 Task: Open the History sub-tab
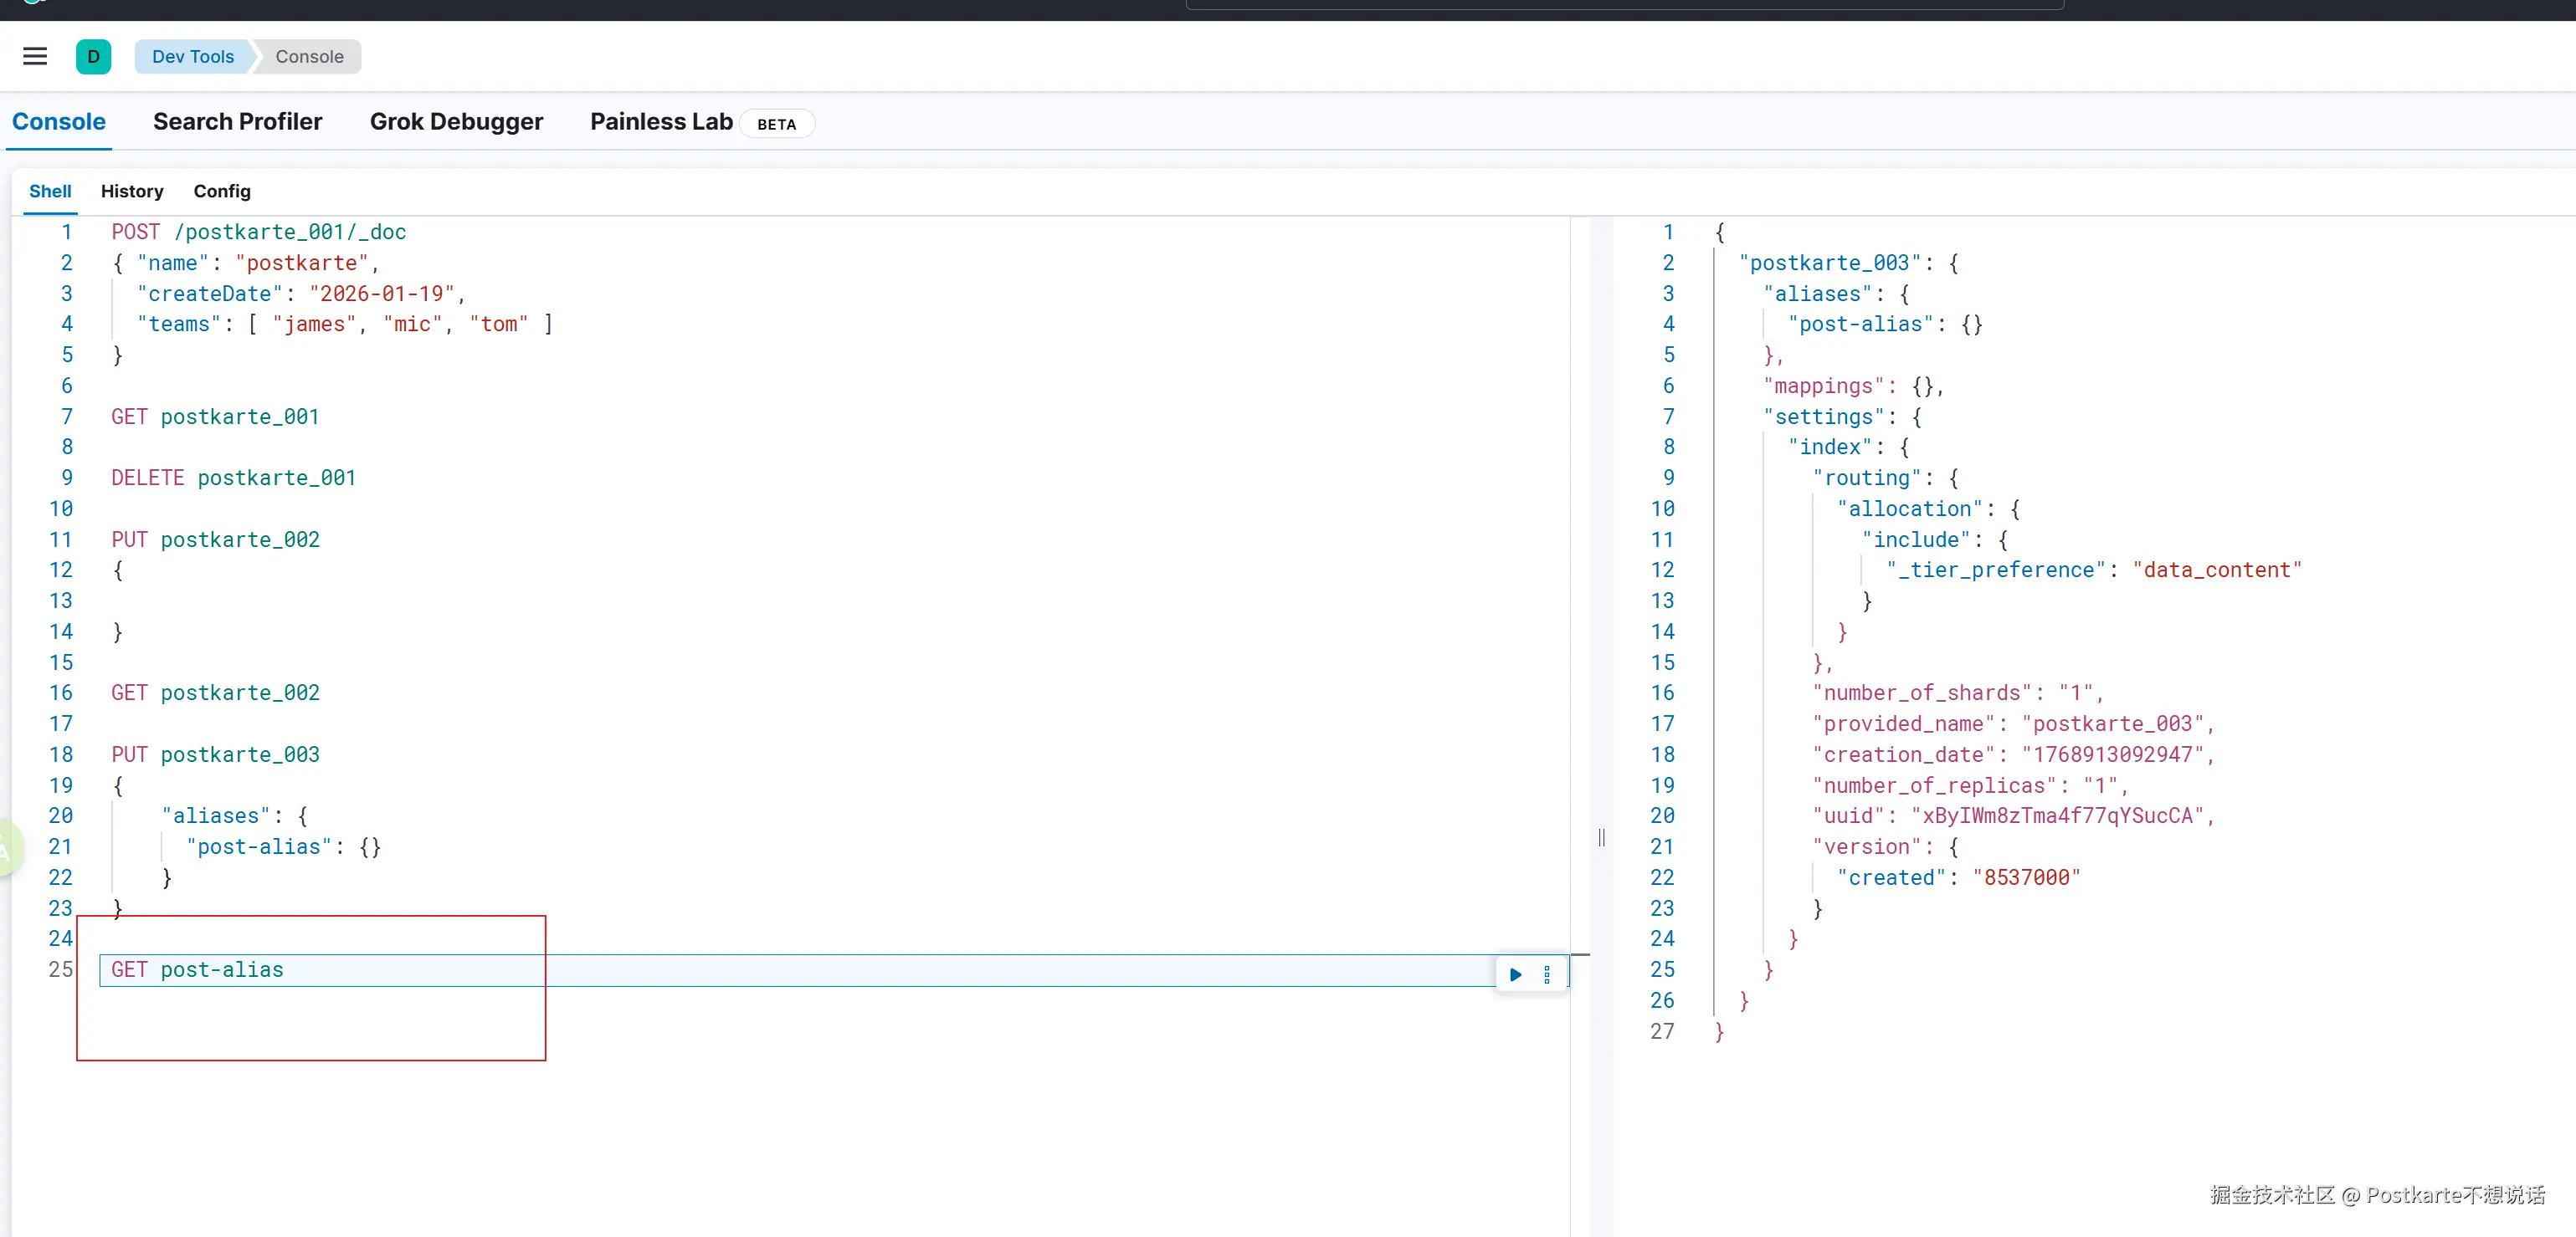point(132,191)
